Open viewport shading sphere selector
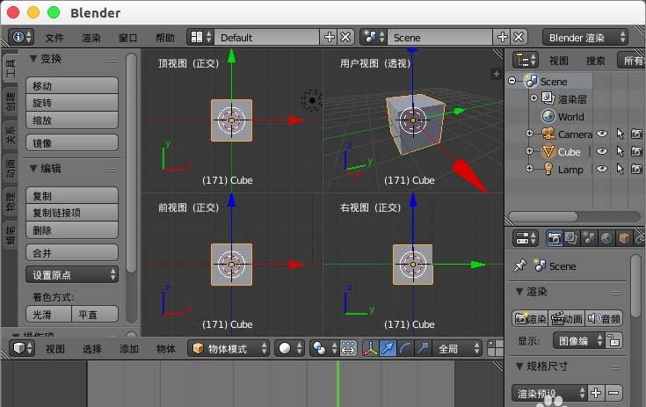This screenshot has width=646, height=407. (290, 348)
